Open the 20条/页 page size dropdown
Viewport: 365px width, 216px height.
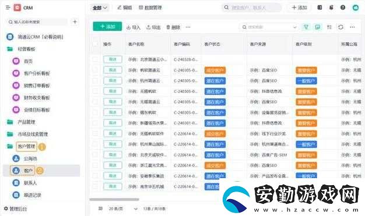coord(123,208)
